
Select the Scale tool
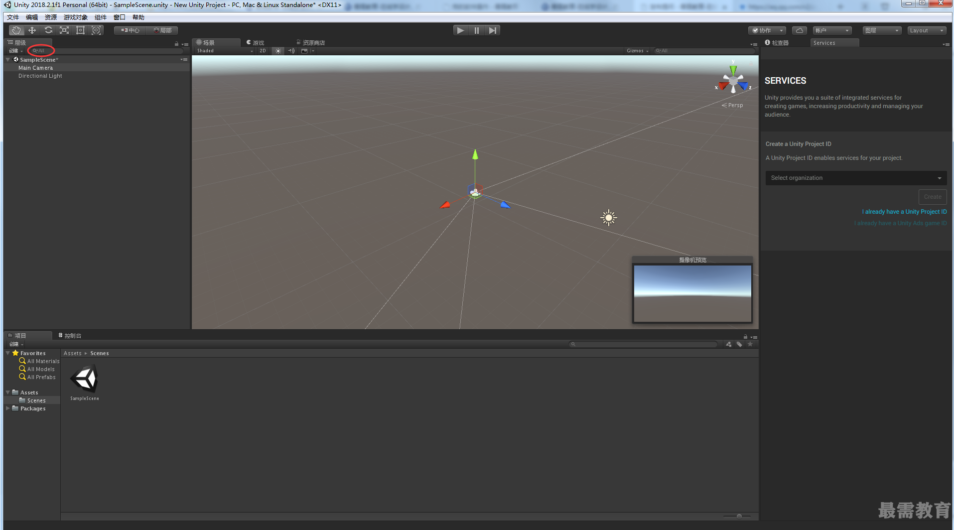tap(64, 30)
